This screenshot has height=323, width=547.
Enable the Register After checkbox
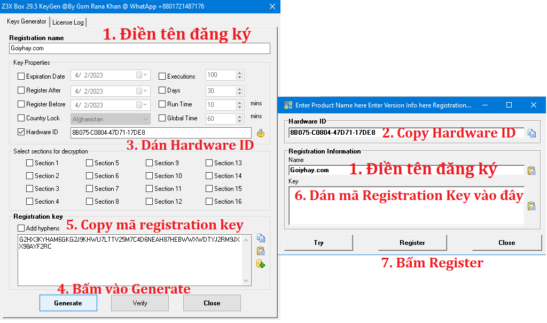[21, 90]
